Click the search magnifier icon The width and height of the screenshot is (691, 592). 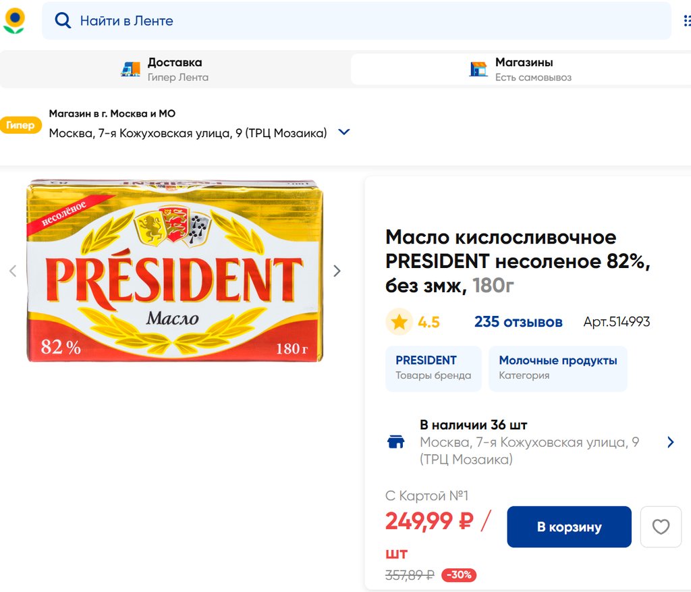(x=63, y=21)
